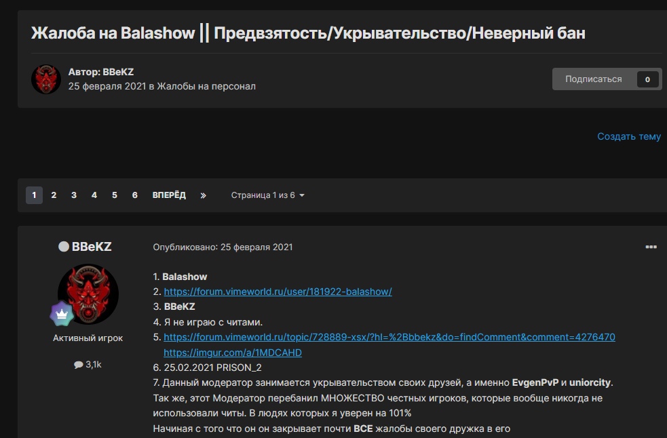Open the three-dot post options menu
This screenshot has height=438, width=667.
point(651,247)
